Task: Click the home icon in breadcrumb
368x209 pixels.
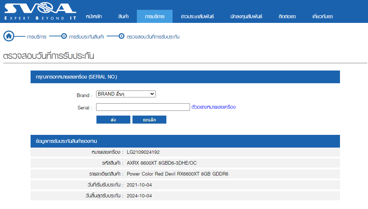Action: (x=9, y=36)
